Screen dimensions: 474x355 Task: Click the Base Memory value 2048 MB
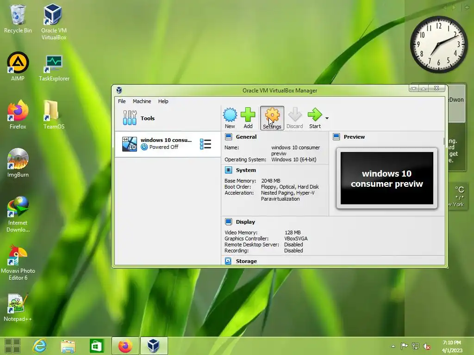click(270, 181)
